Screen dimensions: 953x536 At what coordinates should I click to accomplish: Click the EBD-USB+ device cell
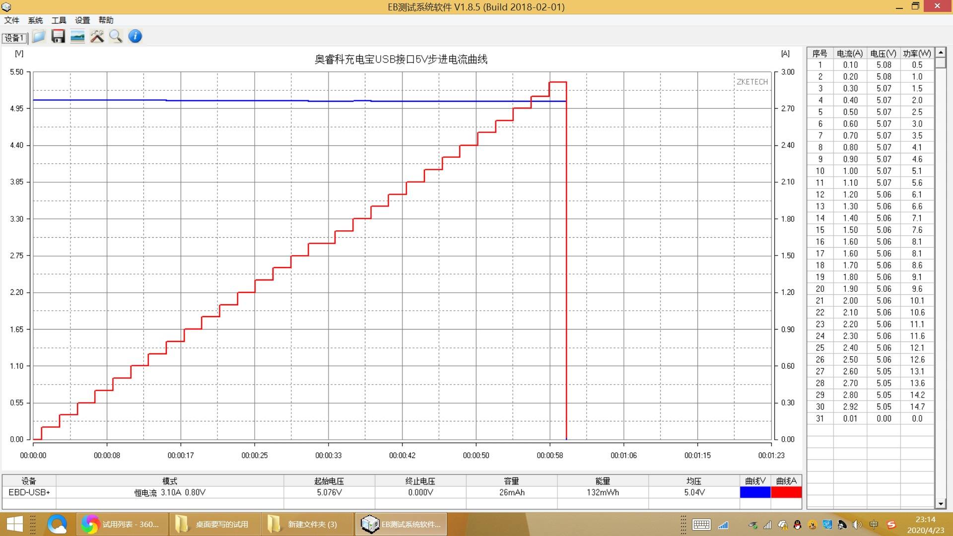click(29, 492)
